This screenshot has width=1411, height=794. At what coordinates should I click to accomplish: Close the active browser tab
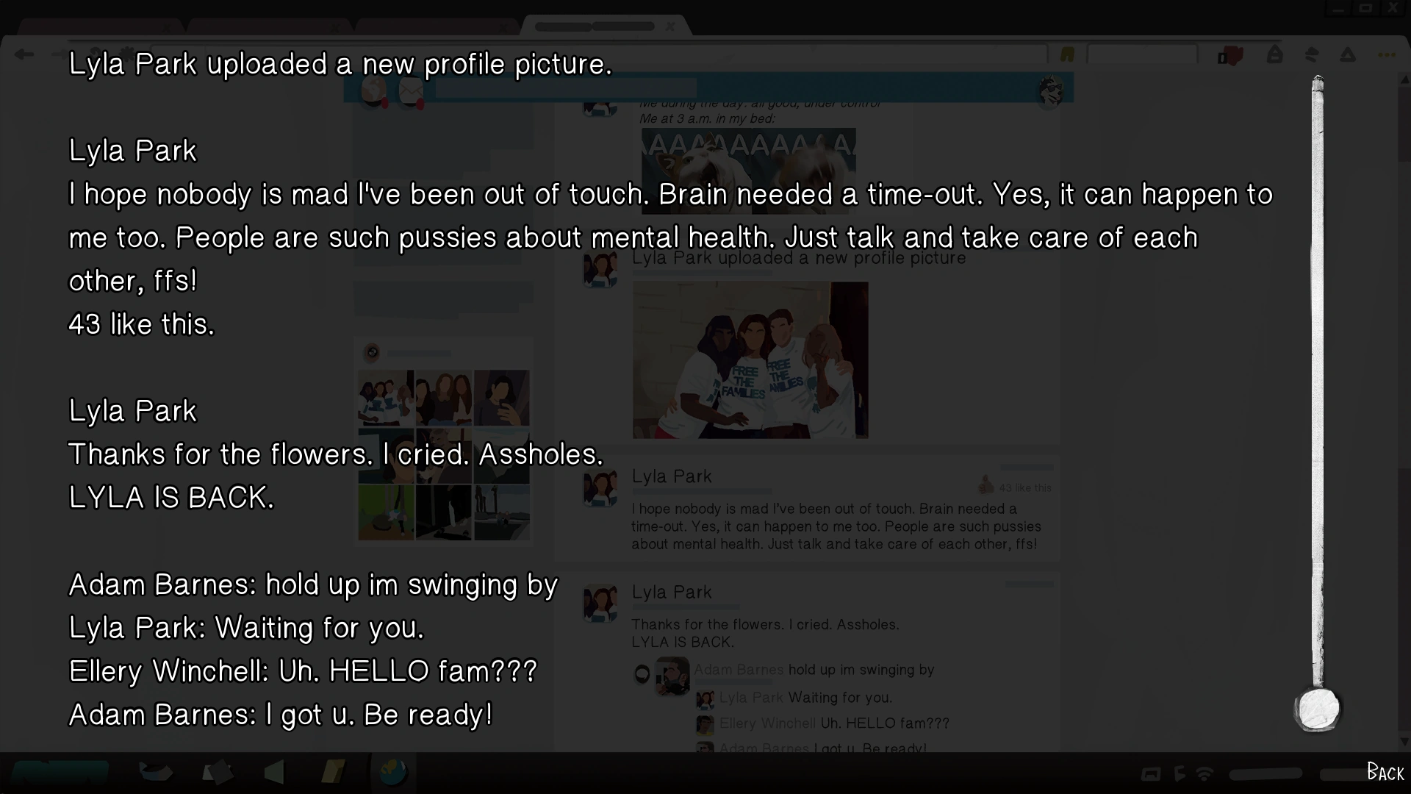click(669, 26)
